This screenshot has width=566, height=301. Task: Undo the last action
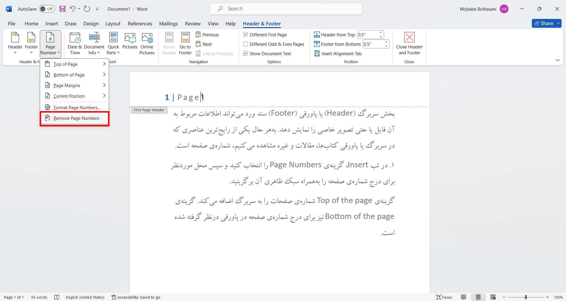(73, 9)
